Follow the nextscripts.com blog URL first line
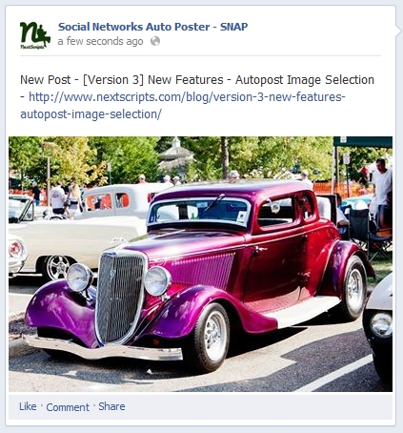This screenshot has height=433, width=403. [x=187, y=96]
